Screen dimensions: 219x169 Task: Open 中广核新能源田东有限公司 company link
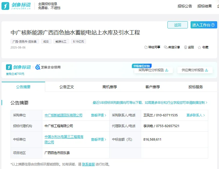[x=63, y=115]
